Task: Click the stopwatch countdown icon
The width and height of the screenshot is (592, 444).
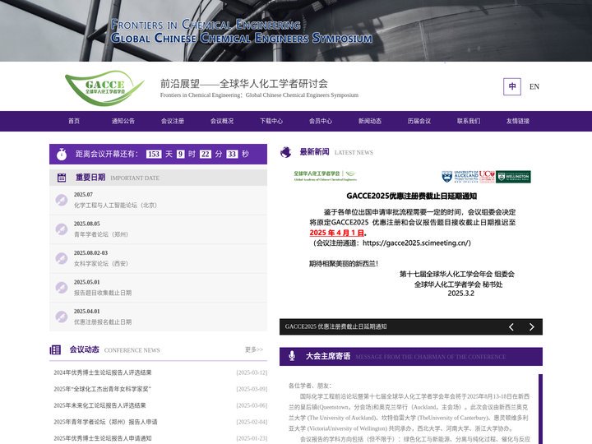Action: (62, 154)
